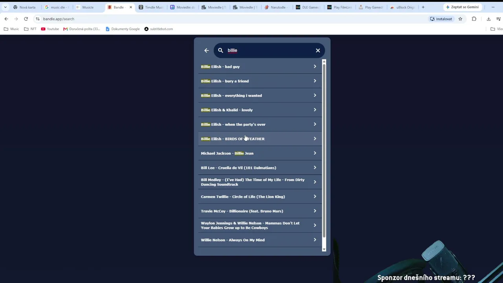Open the chevron for 'Billionaire'

[x=315, y=211]
